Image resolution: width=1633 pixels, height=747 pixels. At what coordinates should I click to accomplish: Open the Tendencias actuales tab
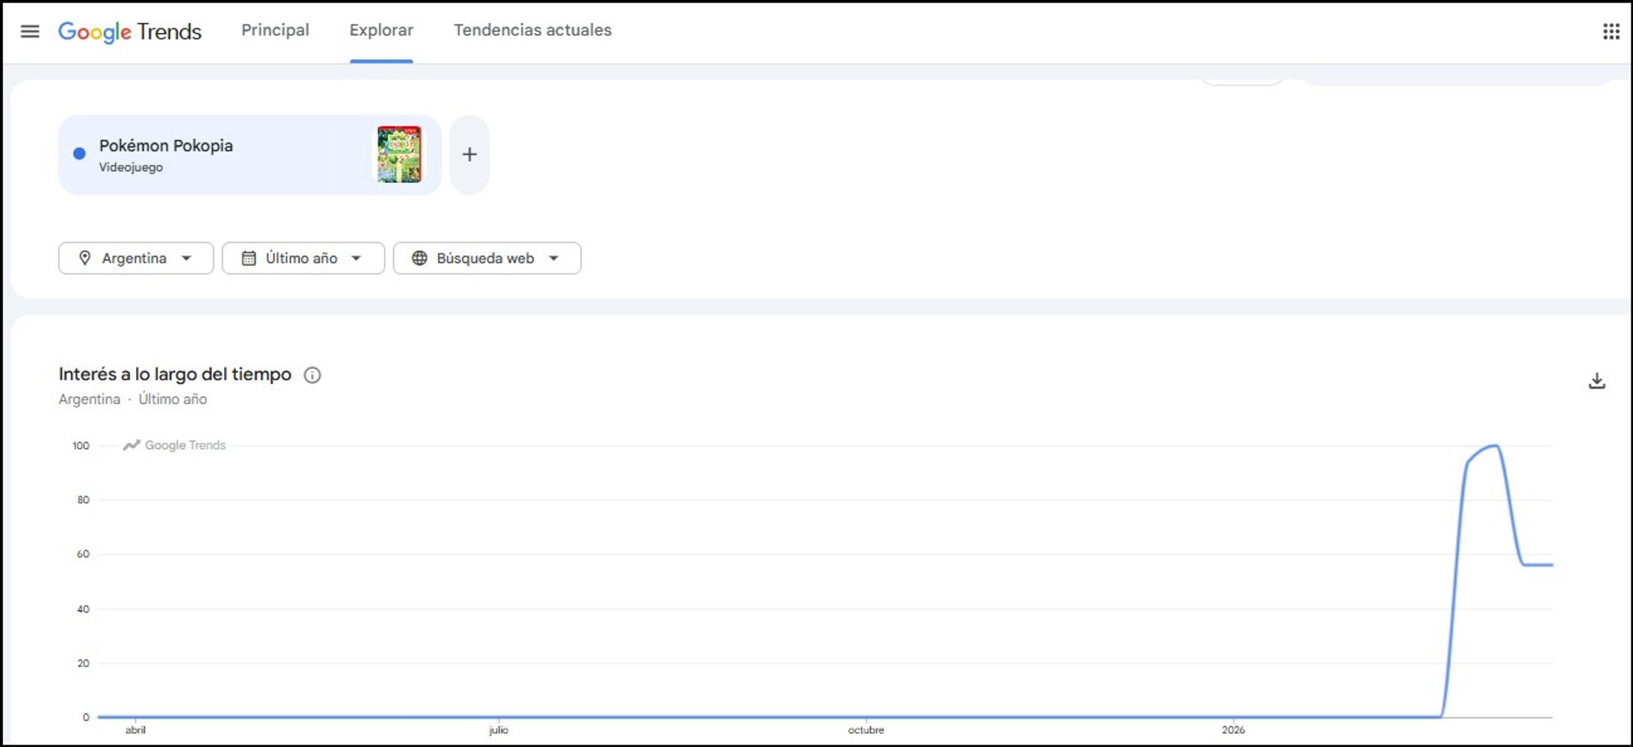click(x=533, y=30)
